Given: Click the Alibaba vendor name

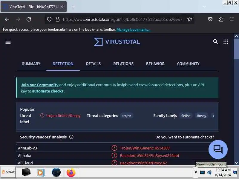Looking at the screenshot, I should point(24,155).
